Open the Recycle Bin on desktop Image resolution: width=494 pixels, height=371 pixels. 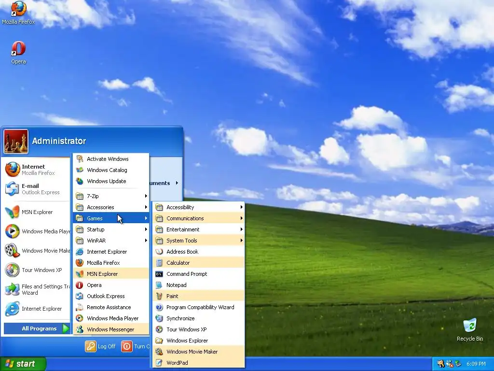(470, 329)
